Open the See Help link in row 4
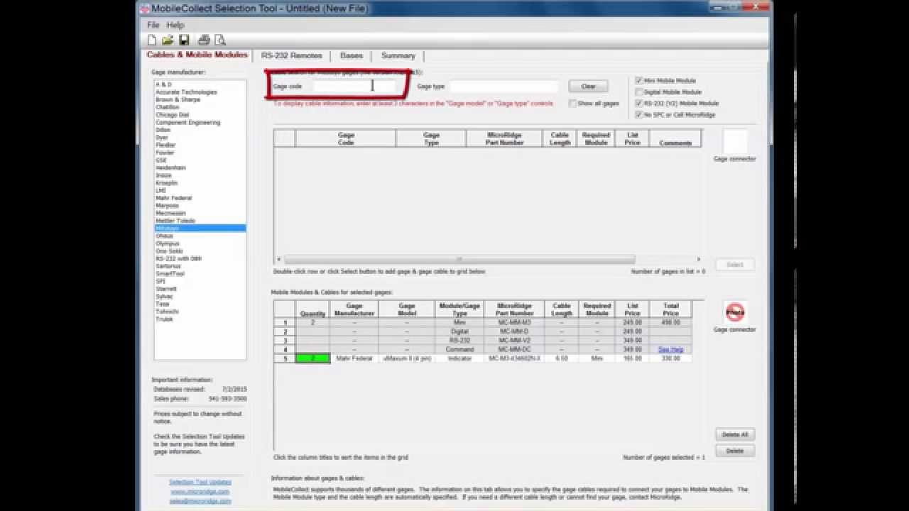The width and height of the screenshot is (909, 511). pyautogui.click(x=670, y=350)
